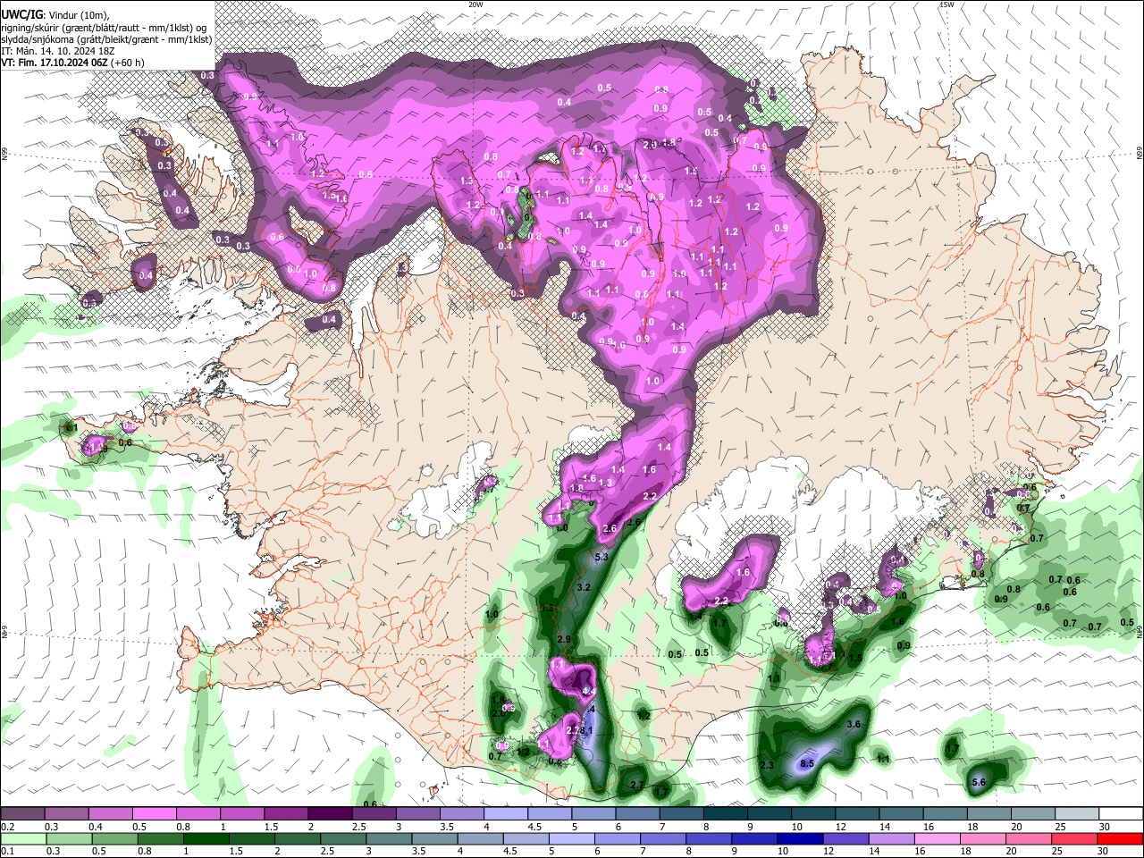Click the 0.5–0.8 bright pink snow scale swatch
Viewport: 1144px width, 858px height.
pos(154,814)
